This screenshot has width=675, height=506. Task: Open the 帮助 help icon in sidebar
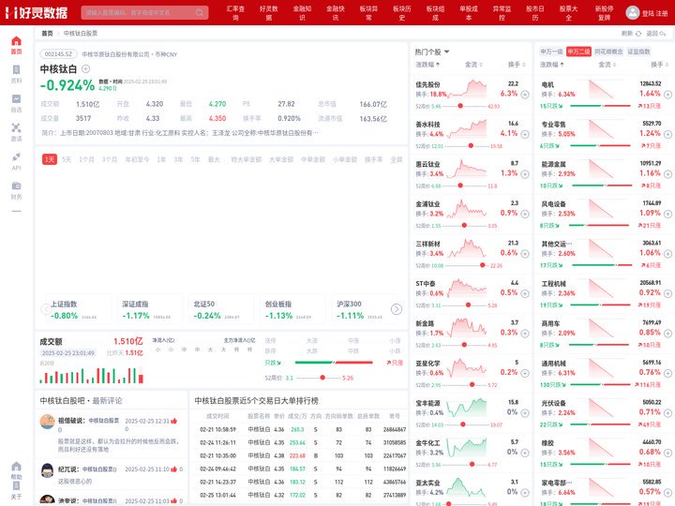point(16,470)
